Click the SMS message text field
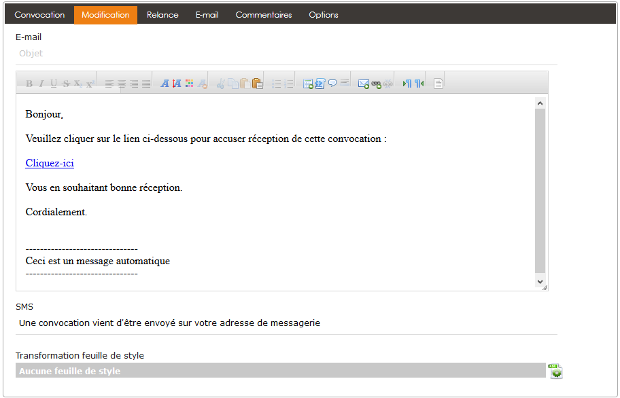620x398 pixels. (x=286, y=323)
